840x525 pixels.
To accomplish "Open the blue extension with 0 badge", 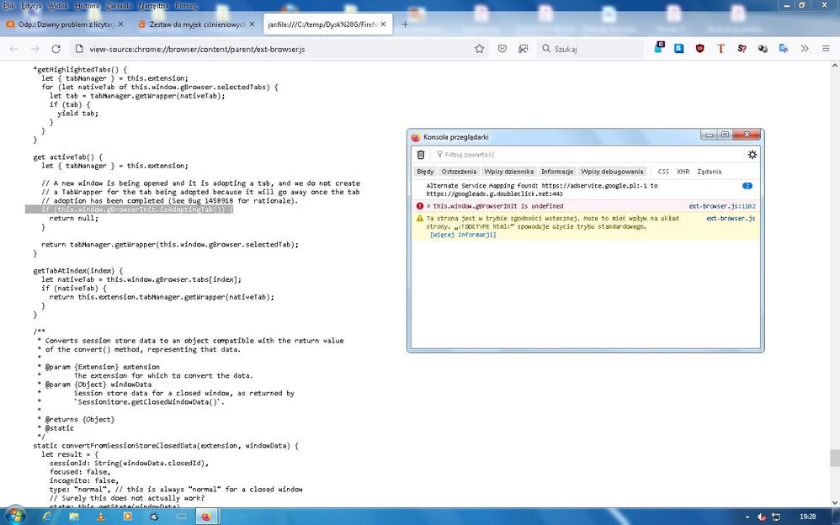I will click(659, 48).
